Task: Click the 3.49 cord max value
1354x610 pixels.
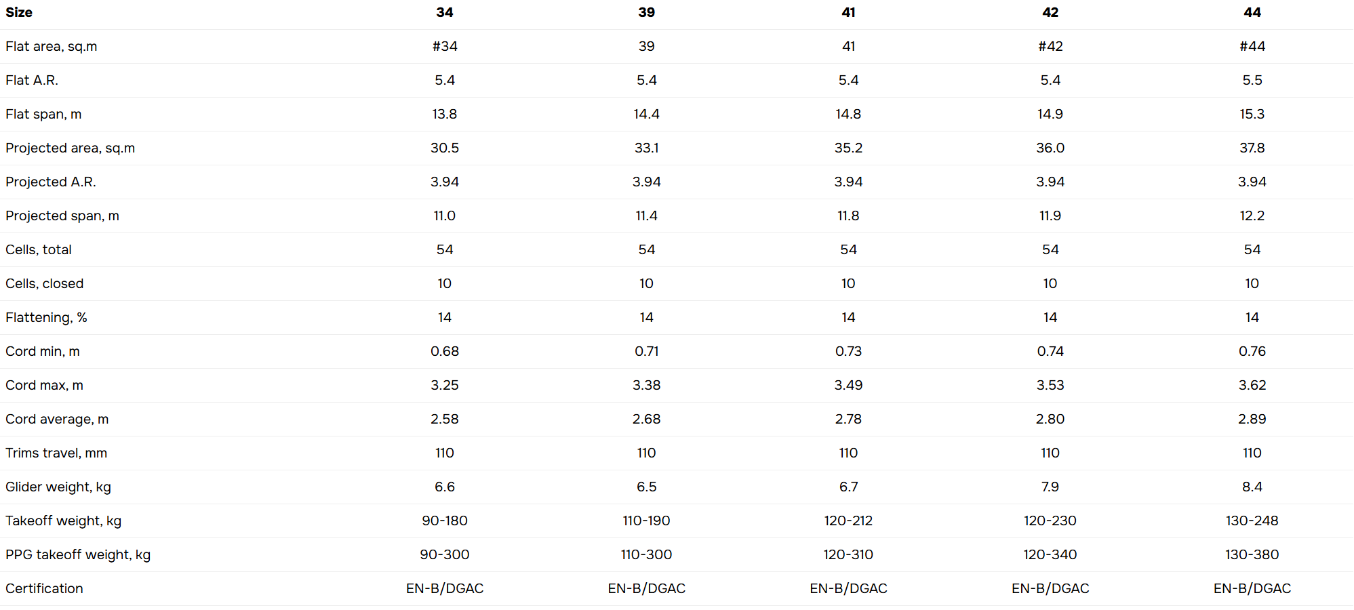Action: click(848, 385)
